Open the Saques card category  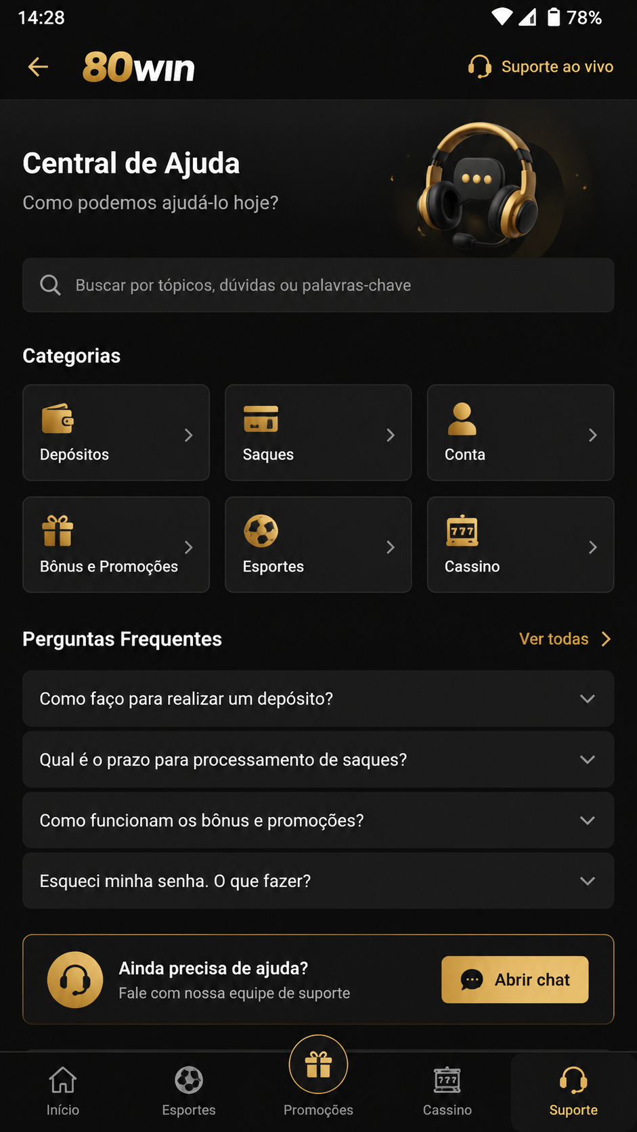coord(318,433)
